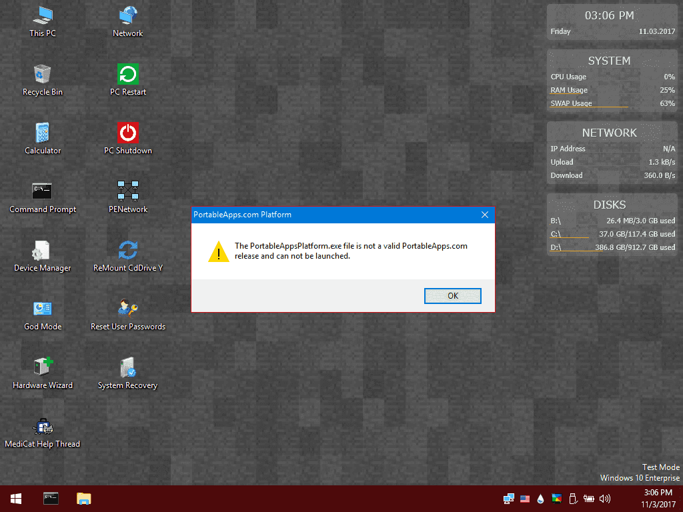Click the warning triangle in the dialog
Viewport: 683px width, 512px height.
click(219, 251)
